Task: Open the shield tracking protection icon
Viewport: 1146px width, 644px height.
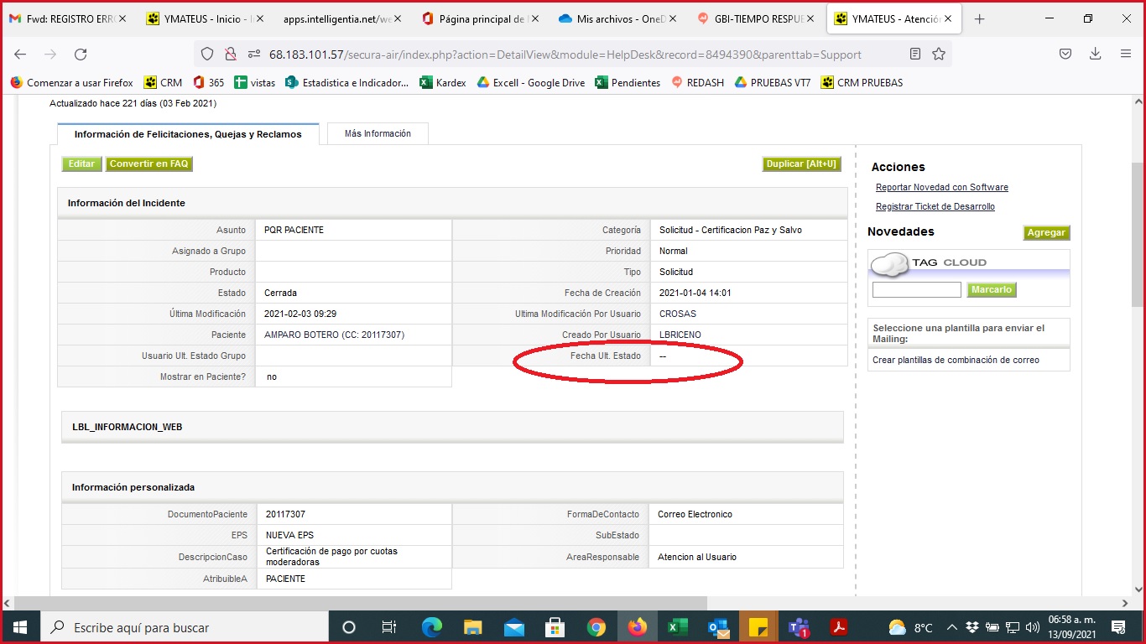Action: click(207, 54)
